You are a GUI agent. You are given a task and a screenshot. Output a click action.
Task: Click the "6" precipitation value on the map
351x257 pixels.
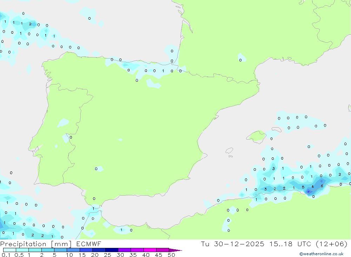pos(322,186)
